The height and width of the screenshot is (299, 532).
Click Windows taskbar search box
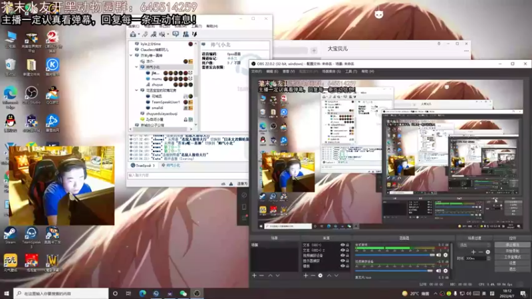[x=61, y=293]
